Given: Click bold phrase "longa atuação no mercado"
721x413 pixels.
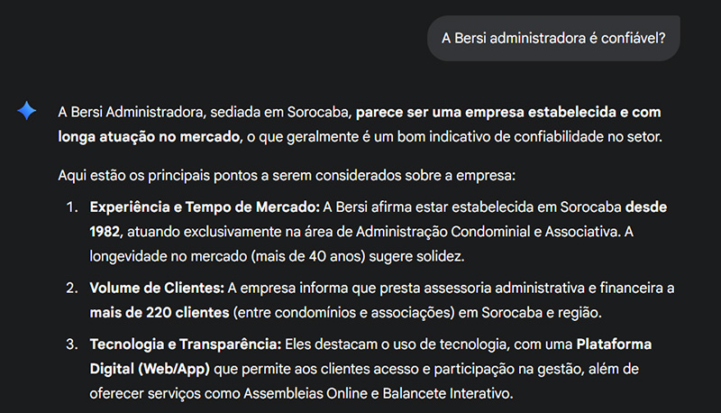Looking at the screenshot, I should (149, 137).
